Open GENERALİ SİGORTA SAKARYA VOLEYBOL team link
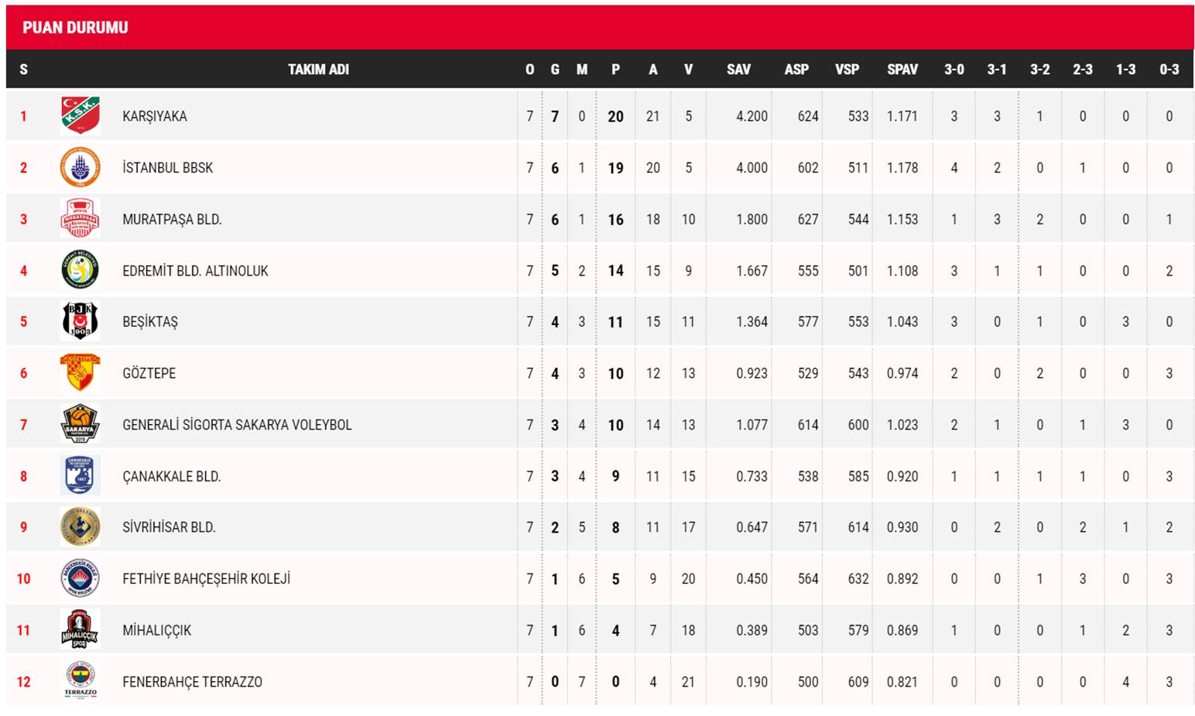The width and height of the screenshot is (1195, 716). [x=237, y=424]
